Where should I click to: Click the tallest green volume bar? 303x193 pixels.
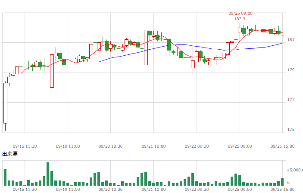click(48, 174)
